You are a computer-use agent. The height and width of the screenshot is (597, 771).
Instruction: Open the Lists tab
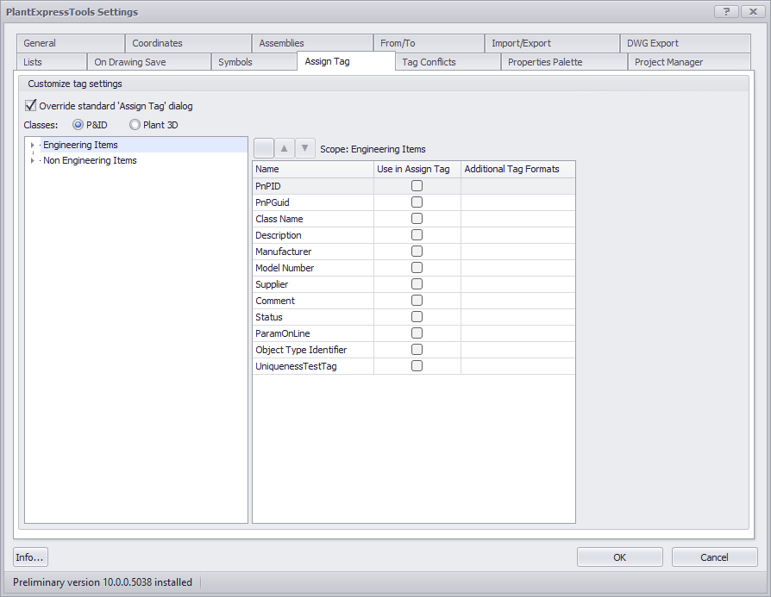point(52,62)
